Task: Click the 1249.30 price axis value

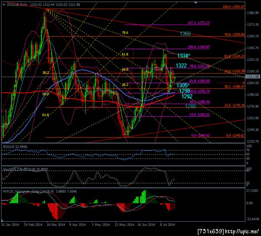Action: 253,130
